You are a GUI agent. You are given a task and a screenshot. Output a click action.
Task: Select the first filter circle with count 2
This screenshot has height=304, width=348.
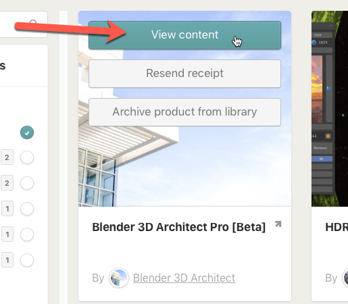pos(27,157)
